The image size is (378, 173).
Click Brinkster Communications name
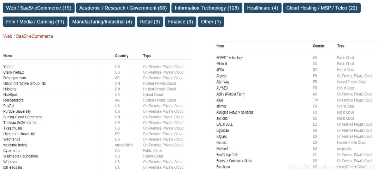click(234, 161)
